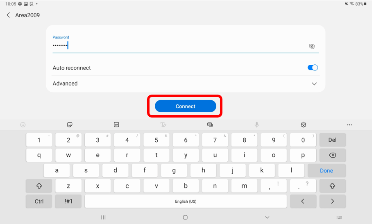374x224 pixels.
Task: Tap the letter b key
Action: pyautogui.click(x=186, y=186)
